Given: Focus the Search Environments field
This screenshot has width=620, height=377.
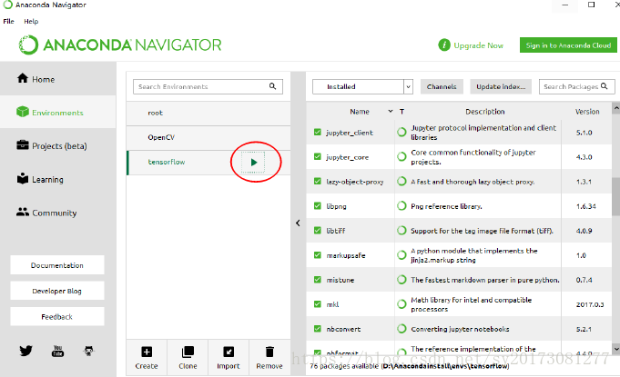Looking at the screenshot, I should click(x=208, y=86).
